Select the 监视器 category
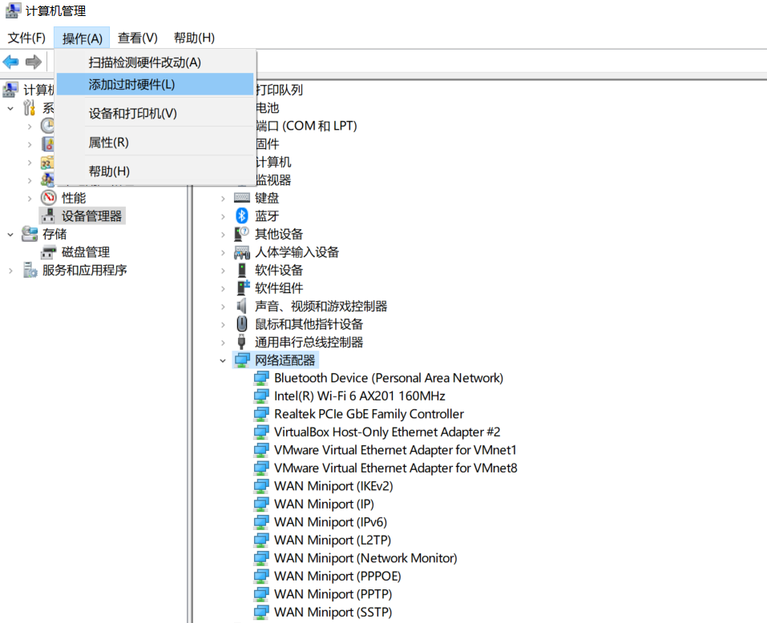 coord(273,180)
